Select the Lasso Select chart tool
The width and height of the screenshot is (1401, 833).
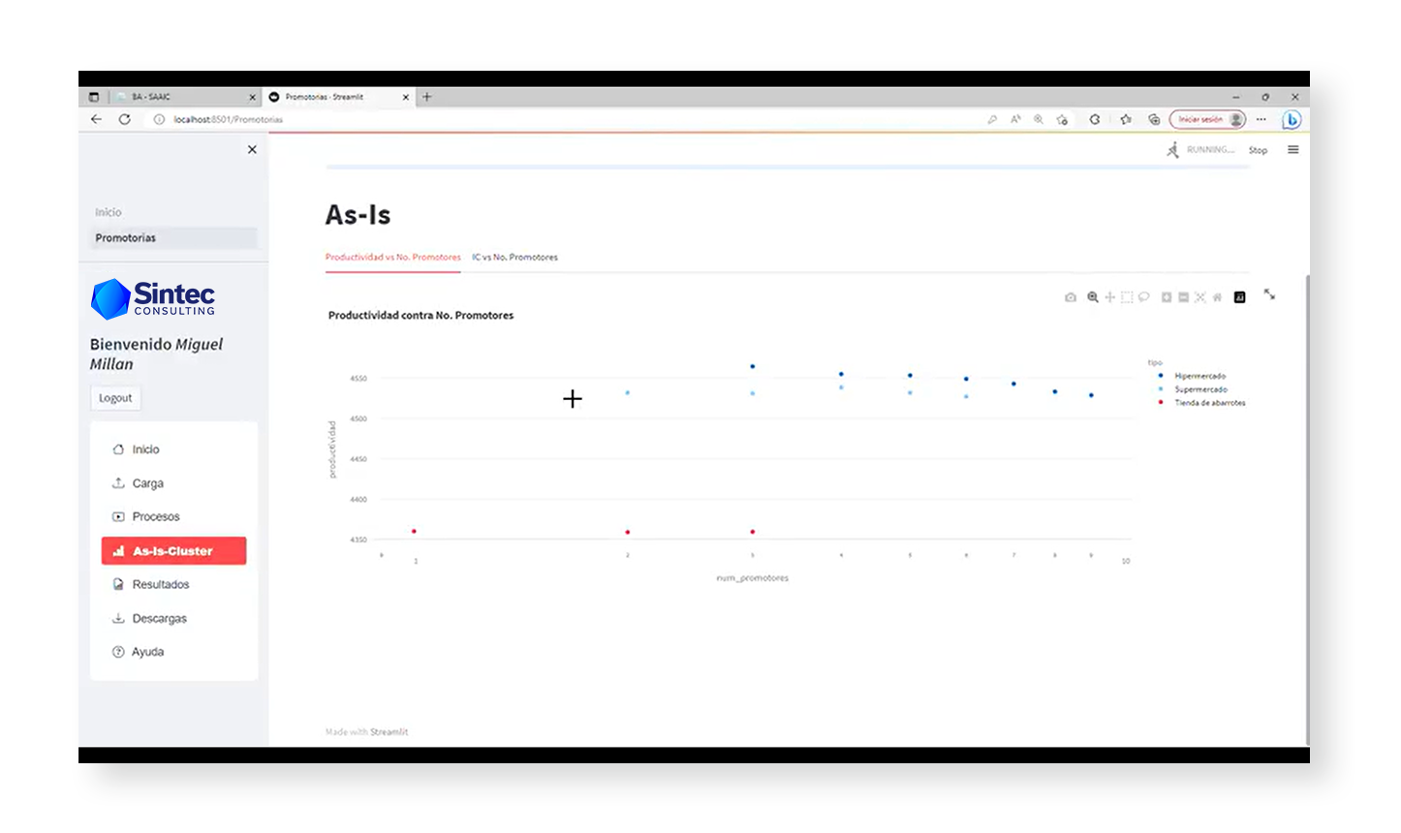[x=1144, y=297]
